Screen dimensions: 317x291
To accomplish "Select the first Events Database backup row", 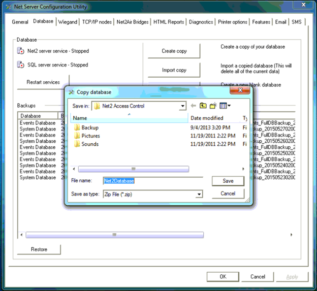I will tap(38, 123).
